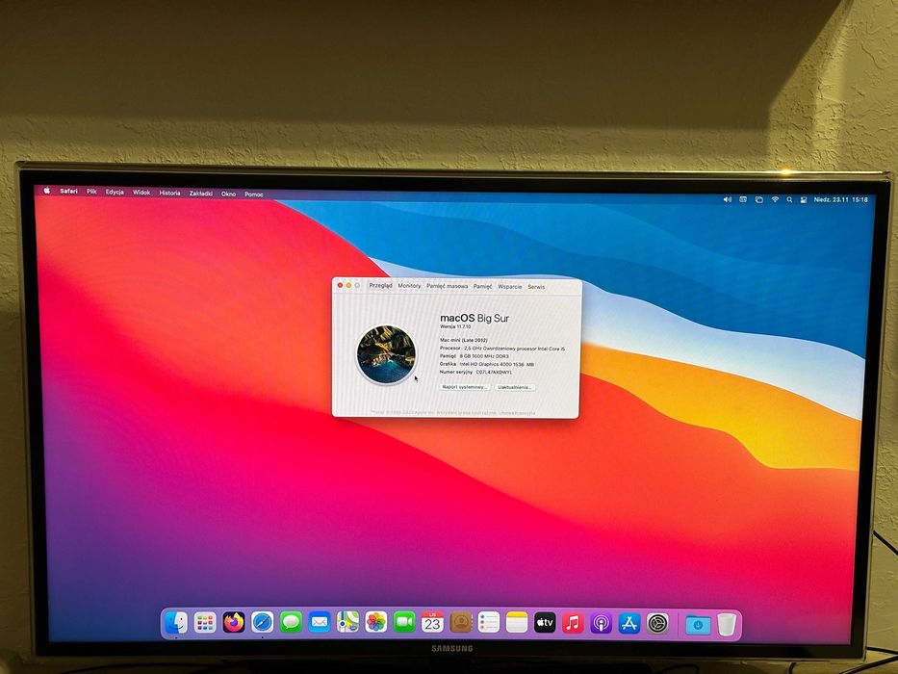Open Contacts app in the dock
The width and height of the screenshot is (898, 674).
tap(460, 622)
